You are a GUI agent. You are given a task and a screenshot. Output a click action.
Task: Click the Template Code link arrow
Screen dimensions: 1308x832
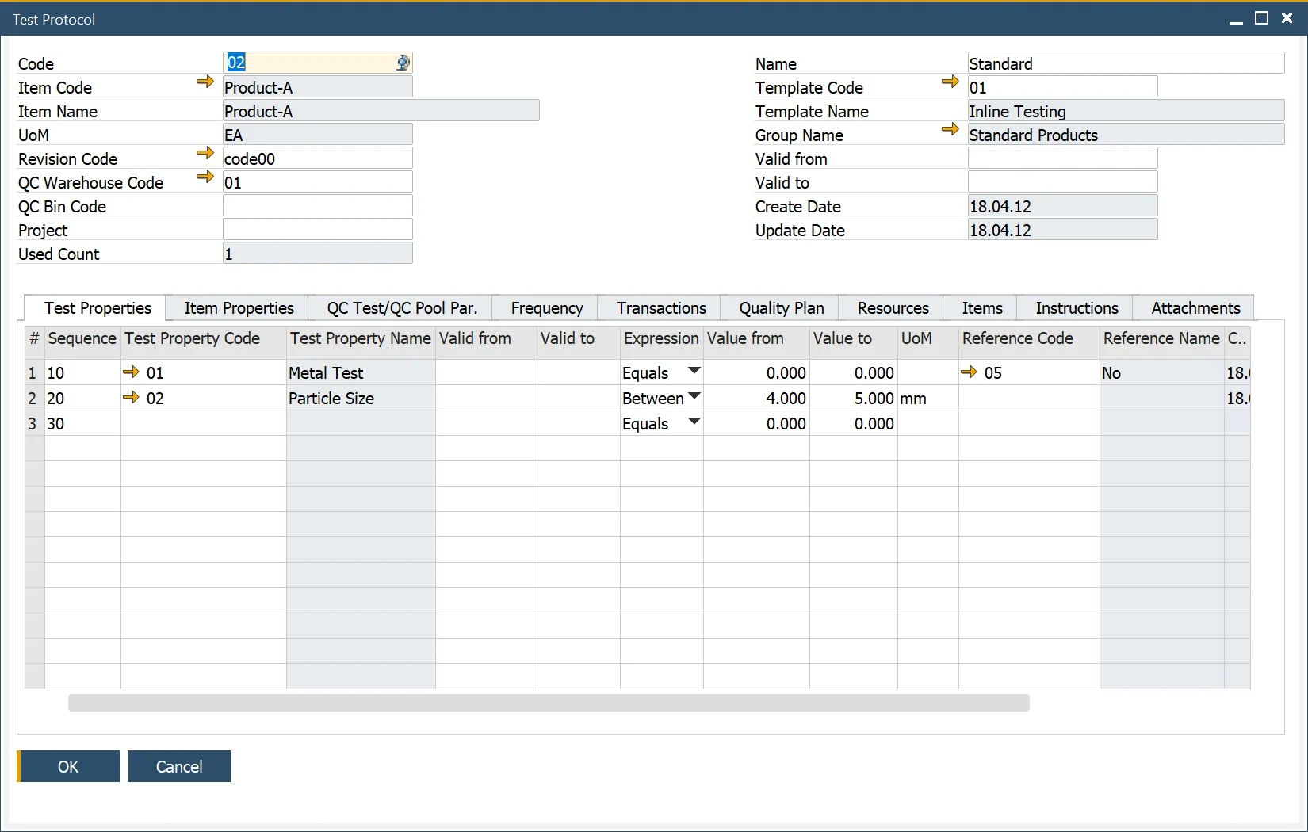pyautogui.click(x=950, y=82)
